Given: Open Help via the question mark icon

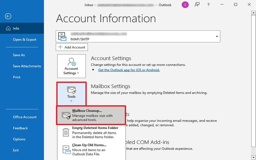Looking at the screenshot, I should 208,5.
